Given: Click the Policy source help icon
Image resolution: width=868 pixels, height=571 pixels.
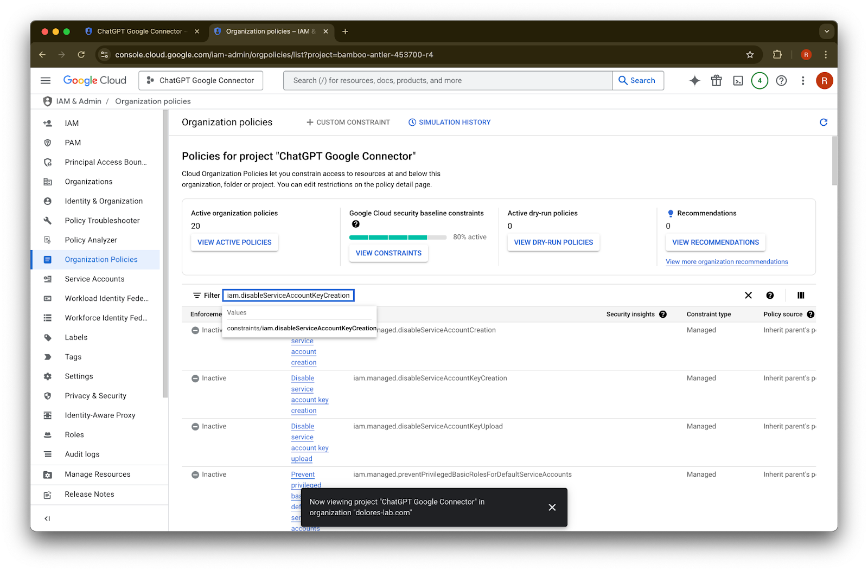Looking at the screenshot, I should (x=810, y=315).
